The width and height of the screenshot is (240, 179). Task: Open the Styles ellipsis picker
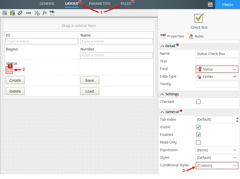click(x=235, y=158)
